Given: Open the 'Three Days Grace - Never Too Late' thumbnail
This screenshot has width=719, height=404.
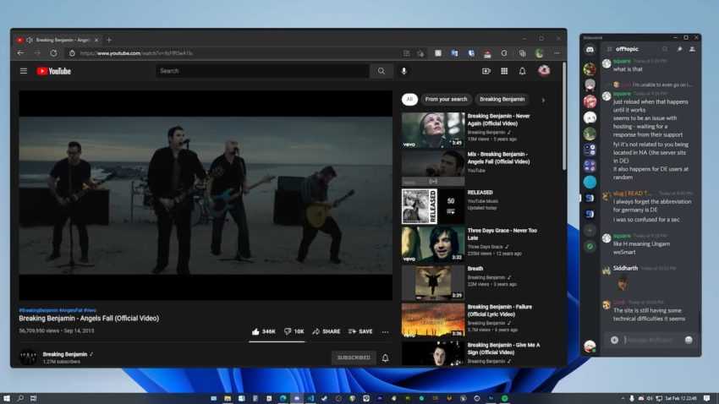Looking at the screenshot, I should click(x=432, y=243).
